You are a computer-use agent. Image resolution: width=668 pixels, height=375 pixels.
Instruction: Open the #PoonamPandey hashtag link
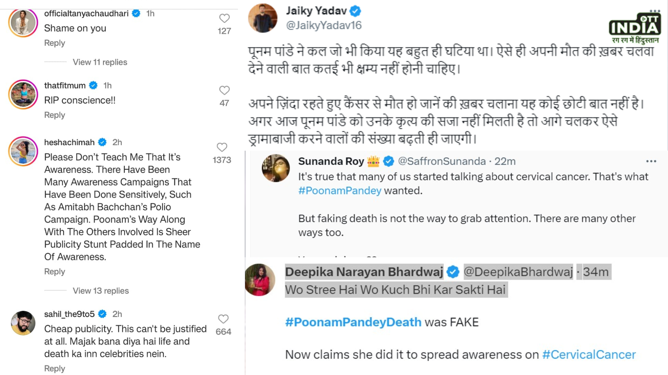coord(340,191)
